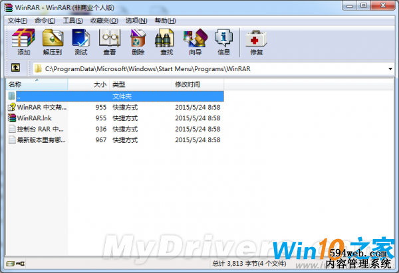399x273 pixels.
Task: Select the 'WinRAR 中文帮...' file name
Action: pyautogui.click(x=42, y=107)
